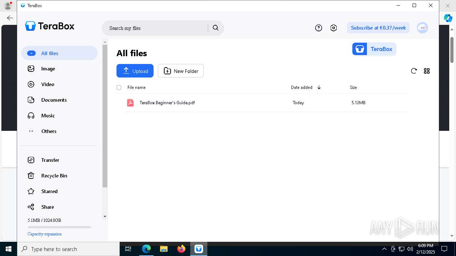Click TeraBox taskbar app icon
This screenshot has height=256, width=456.
199,249
